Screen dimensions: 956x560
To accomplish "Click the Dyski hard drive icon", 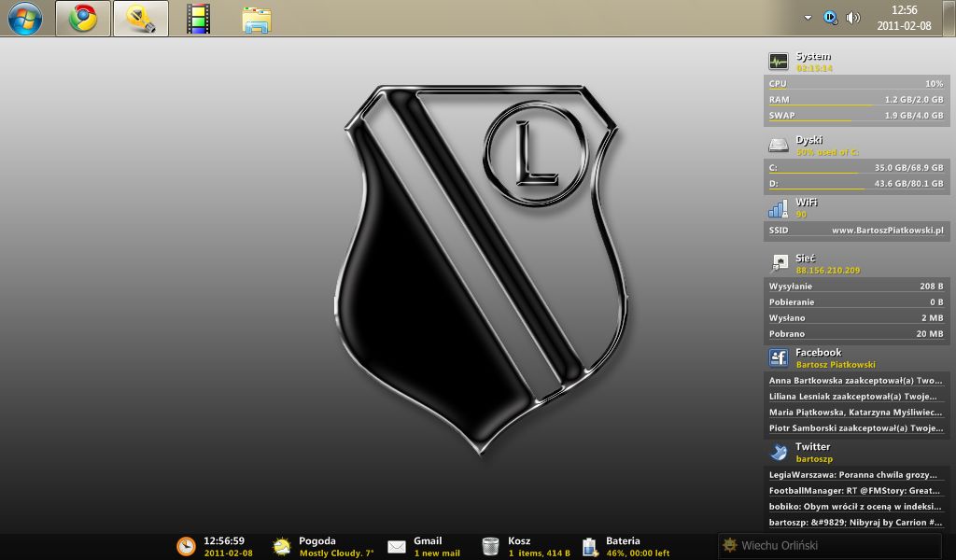I will tap(778, 145).
